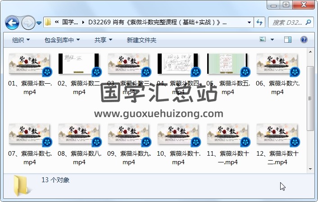
Task: Click the refresh button beside address bar
Action: [260, 22]
